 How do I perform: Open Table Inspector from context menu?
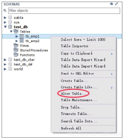coord(75,46)
